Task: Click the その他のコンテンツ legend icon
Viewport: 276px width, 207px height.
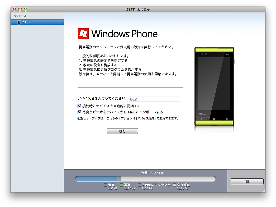Action: pos(139,185)
